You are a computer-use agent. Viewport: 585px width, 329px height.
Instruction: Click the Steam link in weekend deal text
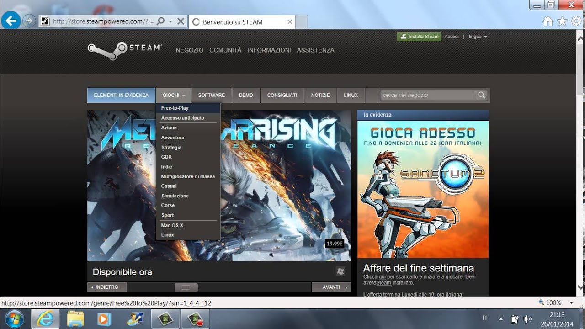pyautogui.click(x=383, y=283)
